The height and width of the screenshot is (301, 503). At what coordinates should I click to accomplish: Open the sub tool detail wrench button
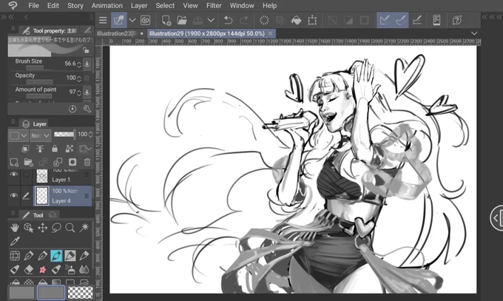click(x=87, y=109)
